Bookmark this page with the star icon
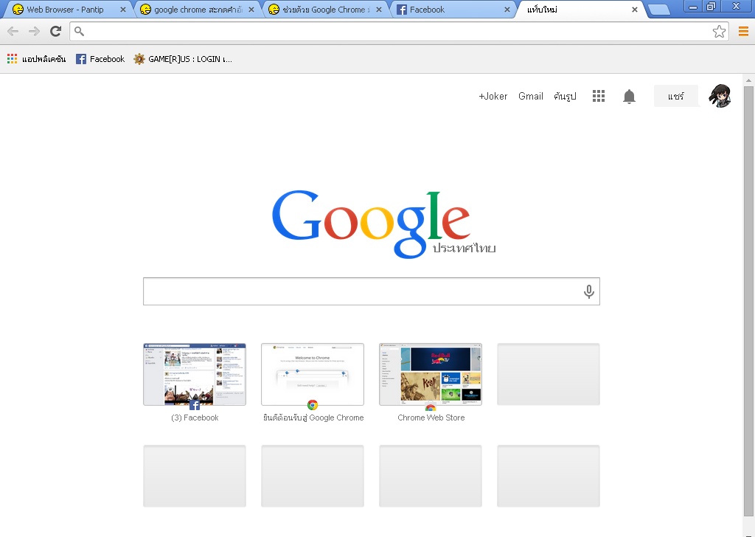 pos(719,32)
